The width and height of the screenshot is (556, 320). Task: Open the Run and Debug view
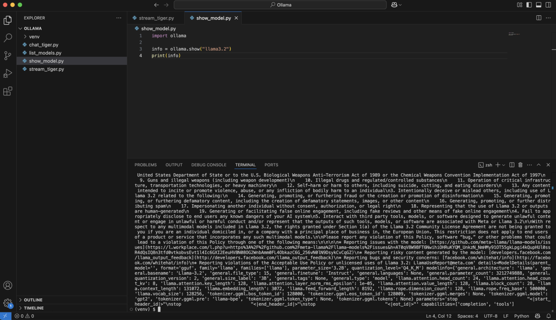click(x=8, y=73)
